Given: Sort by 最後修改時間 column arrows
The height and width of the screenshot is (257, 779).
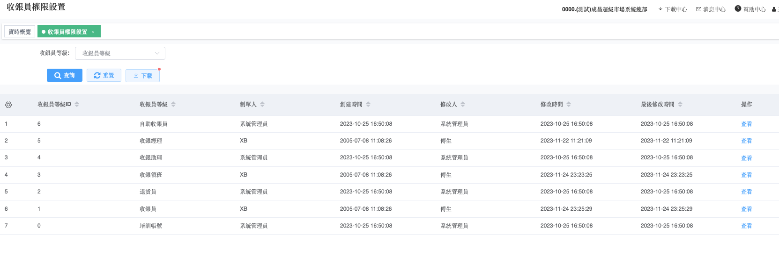Looking at the screenshot, I should coord(680,104).
